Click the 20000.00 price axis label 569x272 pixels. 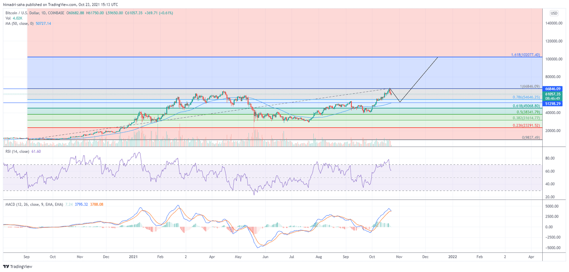pos(553,131)
